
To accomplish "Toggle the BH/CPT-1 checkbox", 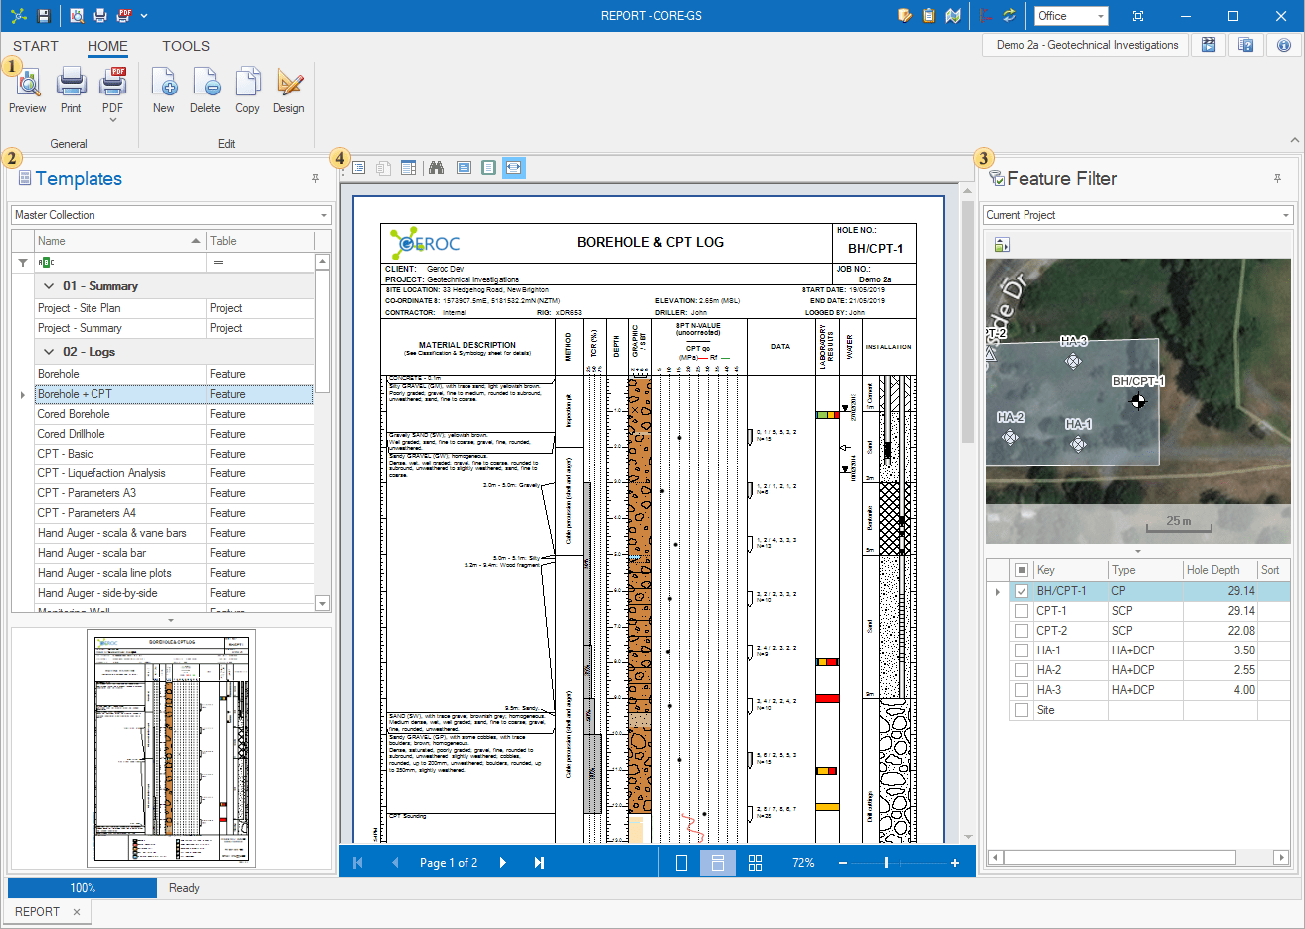I will click(1022, 591).
